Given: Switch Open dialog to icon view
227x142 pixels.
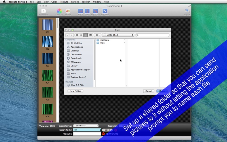Looking at the screenshot, I should click(77, 35).
